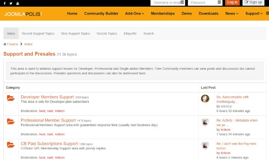The width and height of the screenshot is (269, 161).
Task: Switch to the Etiquette tab
Action: coord(130,34)
